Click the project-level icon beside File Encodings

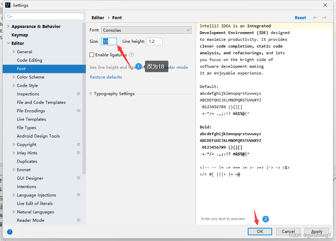tap(79, 111)
